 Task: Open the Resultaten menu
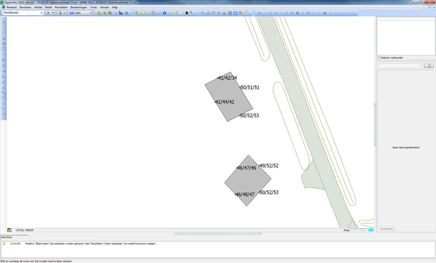click(61, 7)
